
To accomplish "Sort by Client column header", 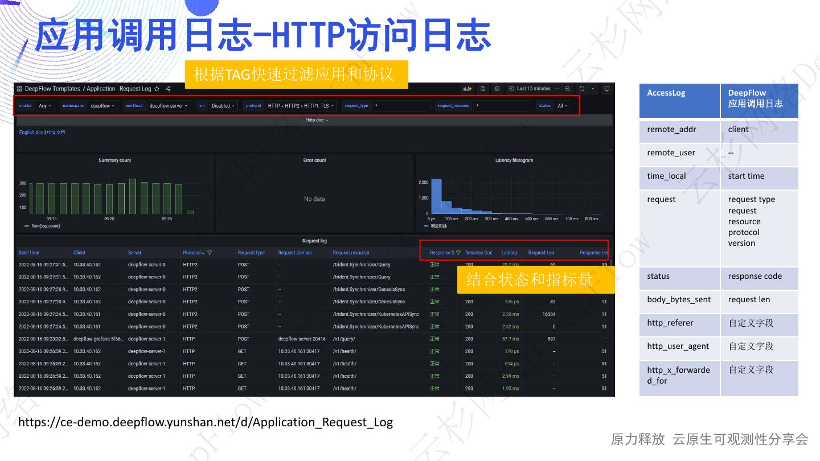I will coord(79,253).
